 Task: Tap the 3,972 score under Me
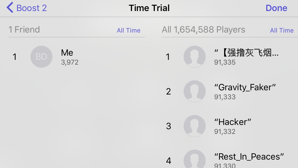(70, 62)
